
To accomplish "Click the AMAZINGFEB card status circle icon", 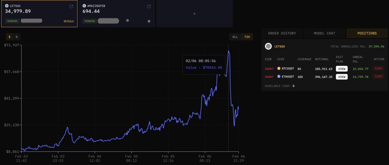I will click(x=84, y=6).
